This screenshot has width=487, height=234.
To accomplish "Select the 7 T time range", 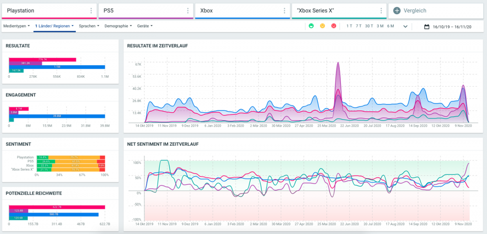I will tap(359, 26).
